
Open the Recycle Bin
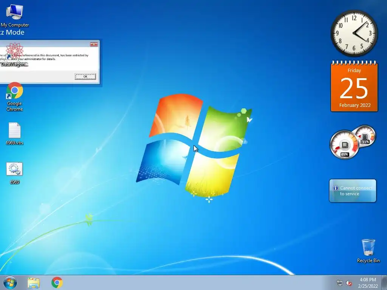point(368,251)
